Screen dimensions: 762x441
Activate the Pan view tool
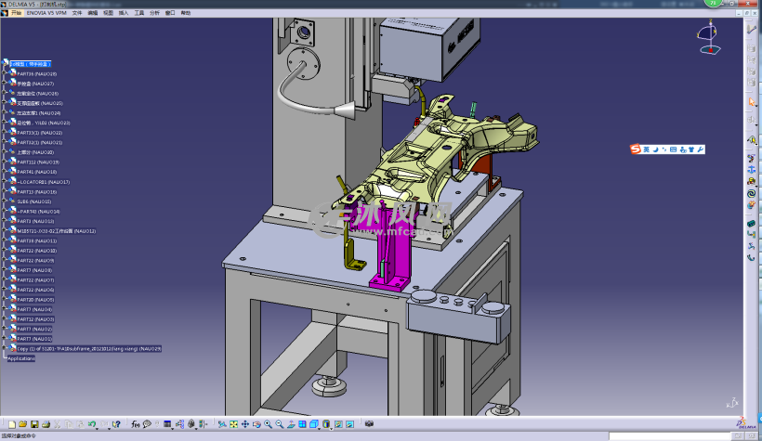click(244, 424)
